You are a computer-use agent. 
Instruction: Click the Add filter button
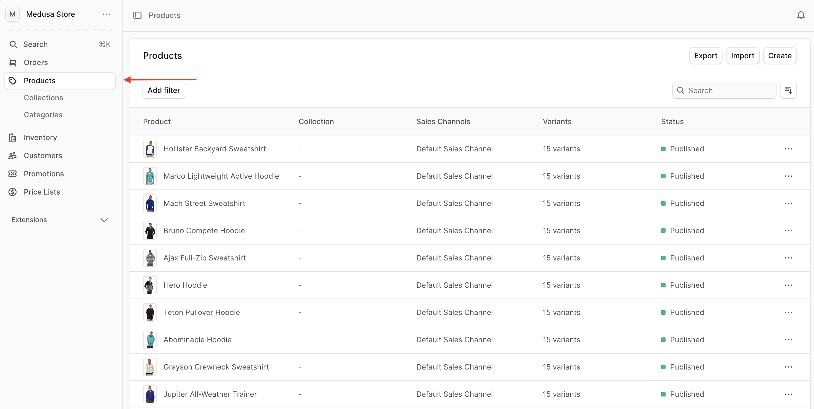(164, 90)
